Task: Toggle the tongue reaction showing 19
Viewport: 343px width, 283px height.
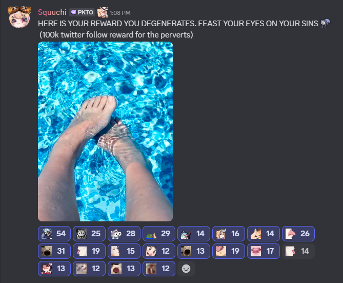Action: (x=229, y=251)
